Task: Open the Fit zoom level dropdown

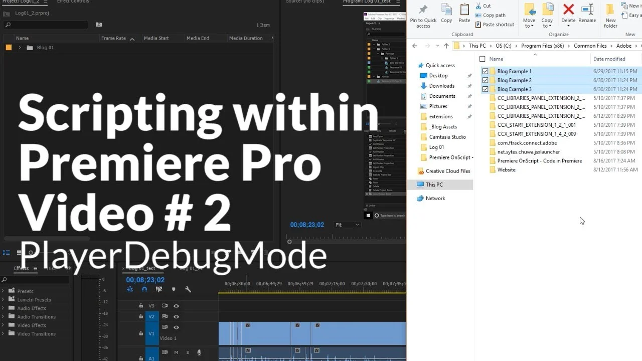Action: coord(347,225)
